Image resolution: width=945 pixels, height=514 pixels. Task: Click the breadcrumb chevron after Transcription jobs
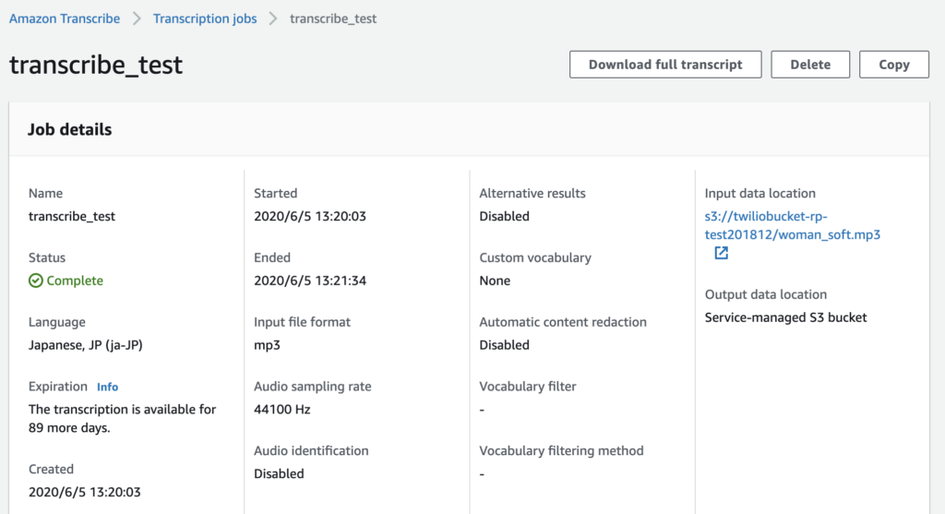pos(273,18)
